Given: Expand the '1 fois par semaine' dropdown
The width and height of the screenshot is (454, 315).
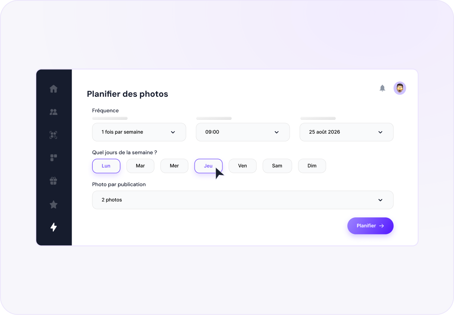Looking at the screenshot, I should pyautogui.click(x=139, y=132).
